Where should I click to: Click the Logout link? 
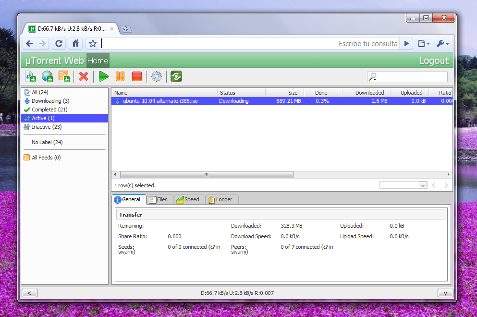click(433, 61)
